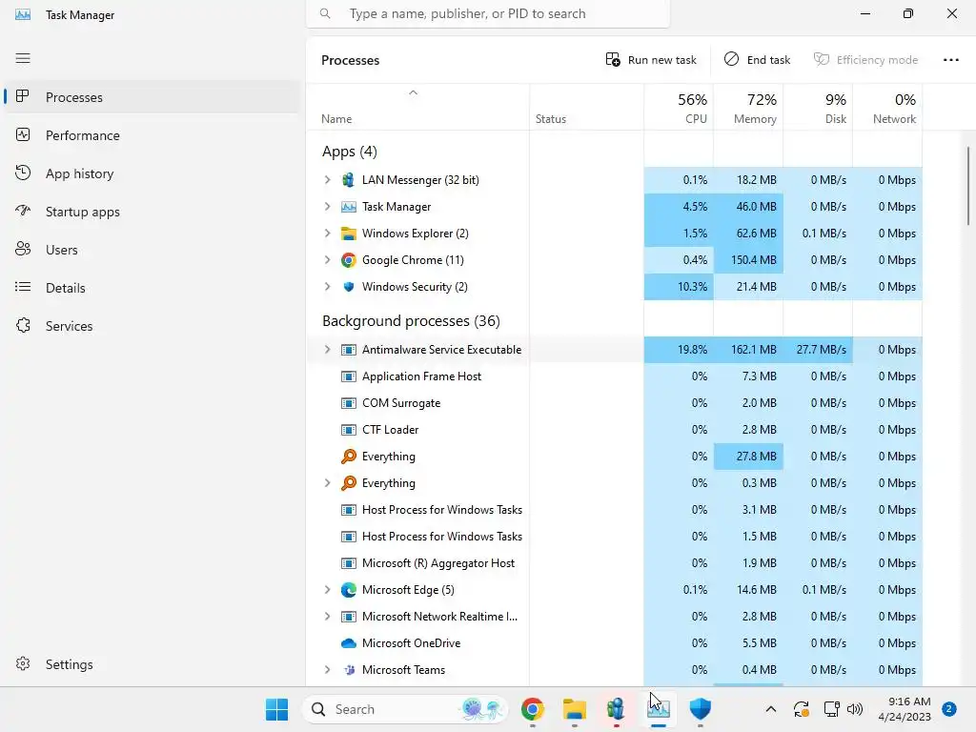Click the Microsoft Teams process icon
The width and height of the screenshot is (976, 732).
pos(349,670)
